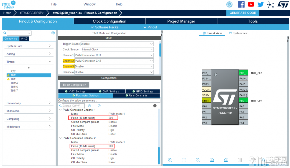290x168 pixels.
Task: Open the GPIO Settings tab
Action: click(x=143, y=91)
